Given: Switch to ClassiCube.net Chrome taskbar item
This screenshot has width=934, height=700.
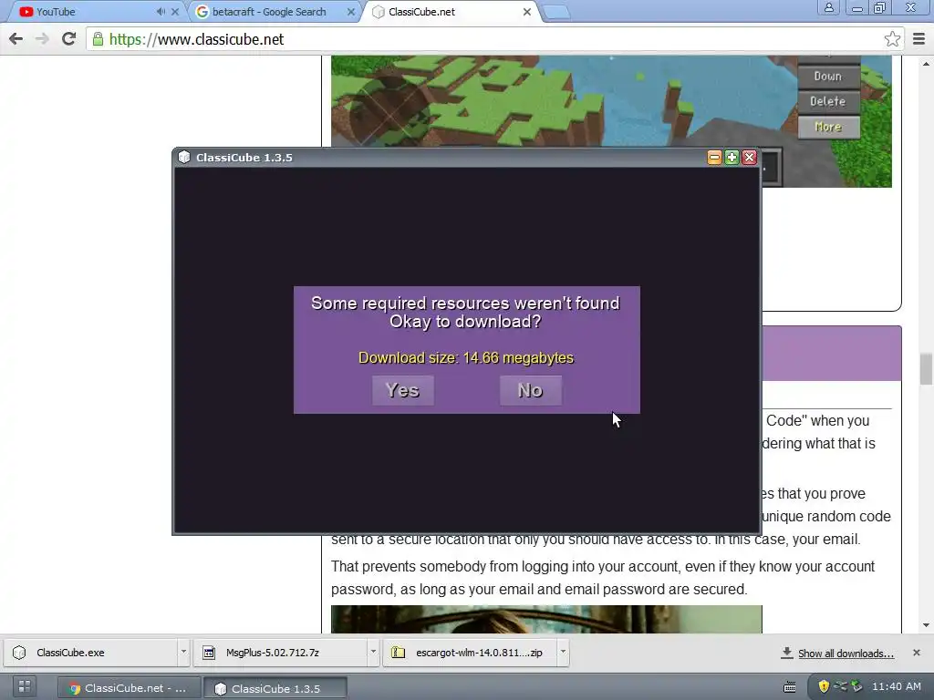Looking at the screenshot, I should point(128,688).
